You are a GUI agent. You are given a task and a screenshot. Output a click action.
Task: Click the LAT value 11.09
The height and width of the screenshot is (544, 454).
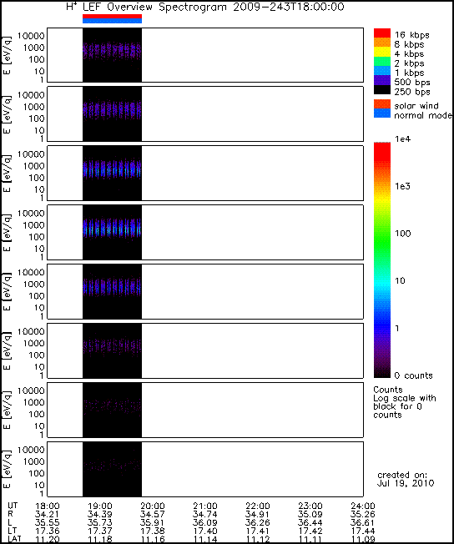[363, 539]
